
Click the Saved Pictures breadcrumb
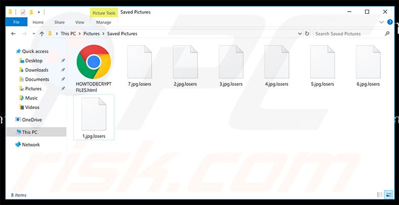click(x=122, y=33)
